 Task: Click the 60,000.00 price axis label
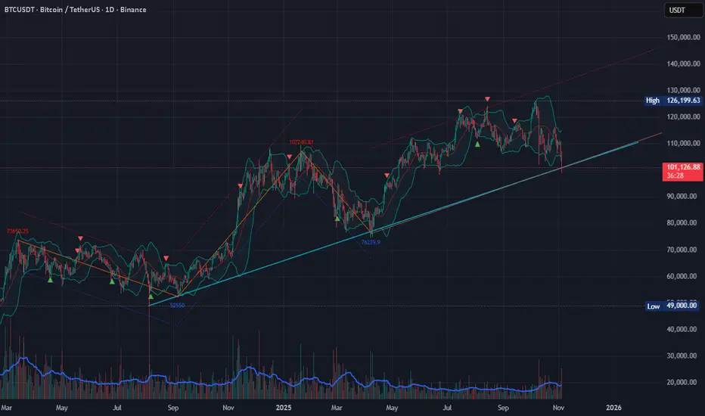pos(683,276)
